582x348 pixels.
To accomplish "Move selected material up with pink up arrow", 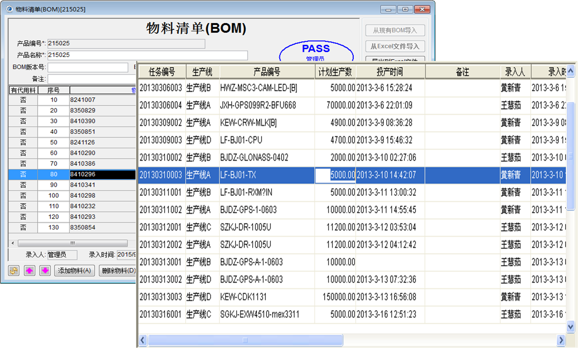I will coord(29,270).
